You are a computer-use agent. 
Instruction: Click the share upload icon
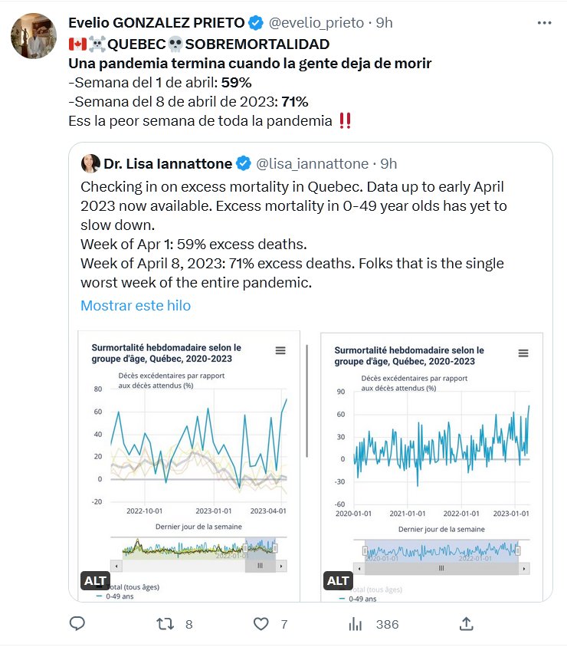(x=466, y=624)
